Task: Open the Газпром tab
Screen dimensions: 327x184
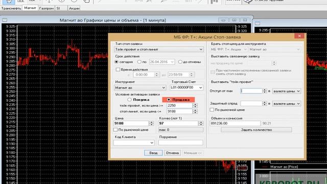Action: pyautogui.click(x=46, y=8)
